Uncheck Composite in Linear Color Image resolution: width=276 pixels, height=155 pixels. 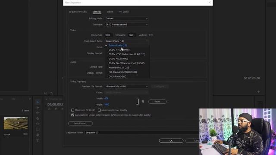point(73,115)
